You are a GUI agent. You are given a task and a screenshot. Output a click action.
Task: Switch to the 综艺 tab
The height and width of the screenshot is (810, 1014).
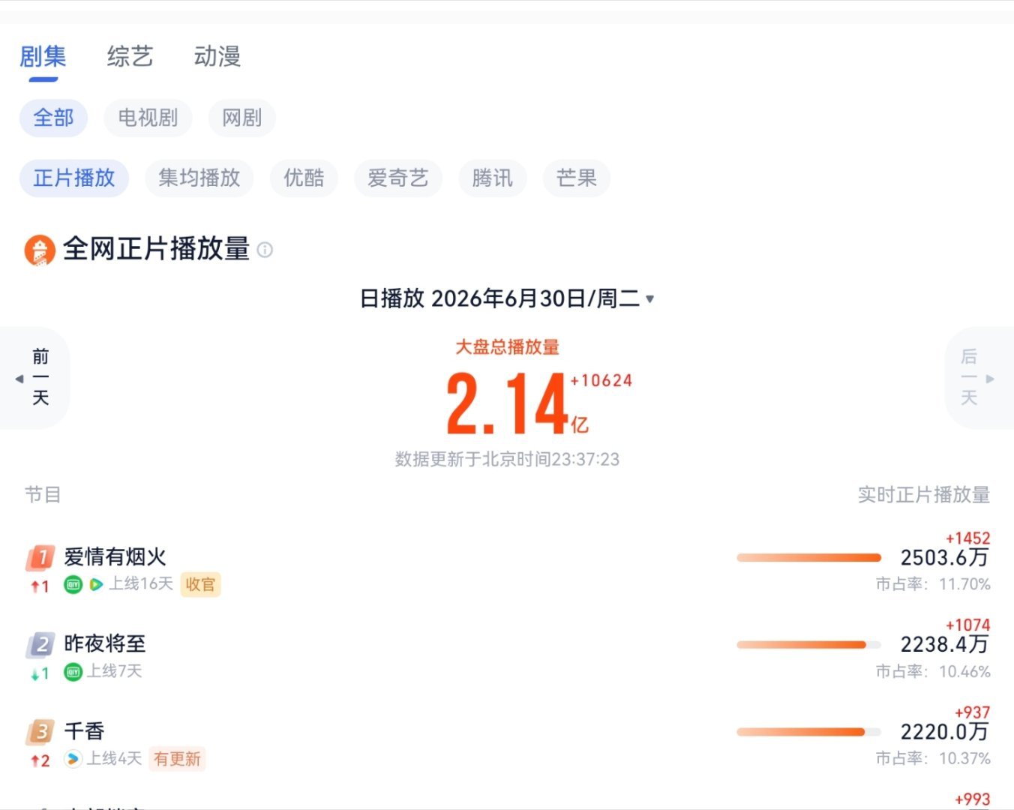(x=130, y=57)
